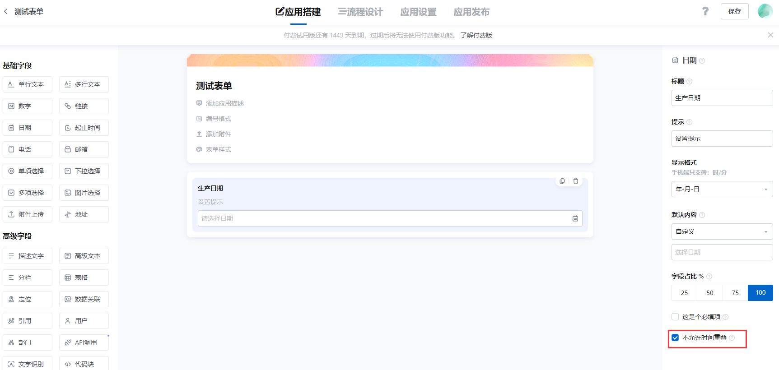Add a 单项选择 field

(x=28, y=171)
